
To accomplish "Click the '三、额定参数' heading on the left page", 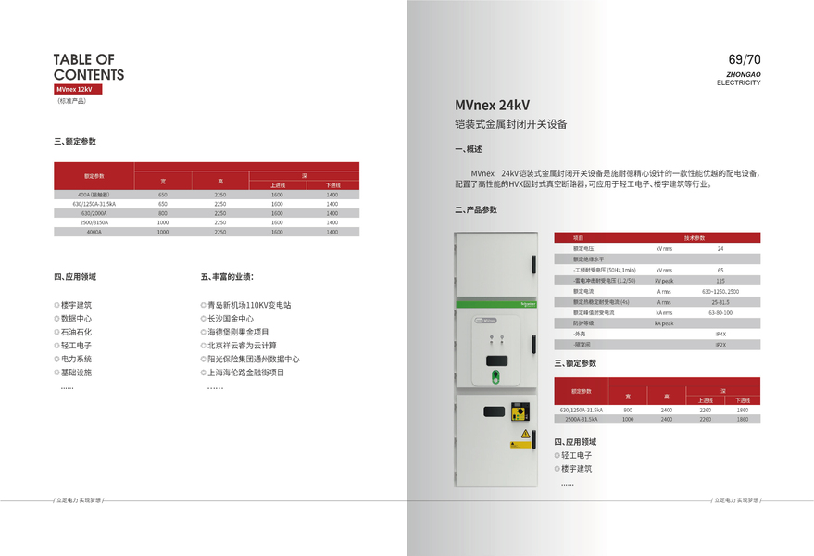I will [x=75, y=142].
